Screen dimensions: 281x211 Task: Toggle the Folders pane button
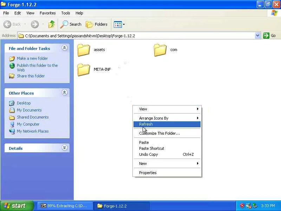tap(97, 24)
